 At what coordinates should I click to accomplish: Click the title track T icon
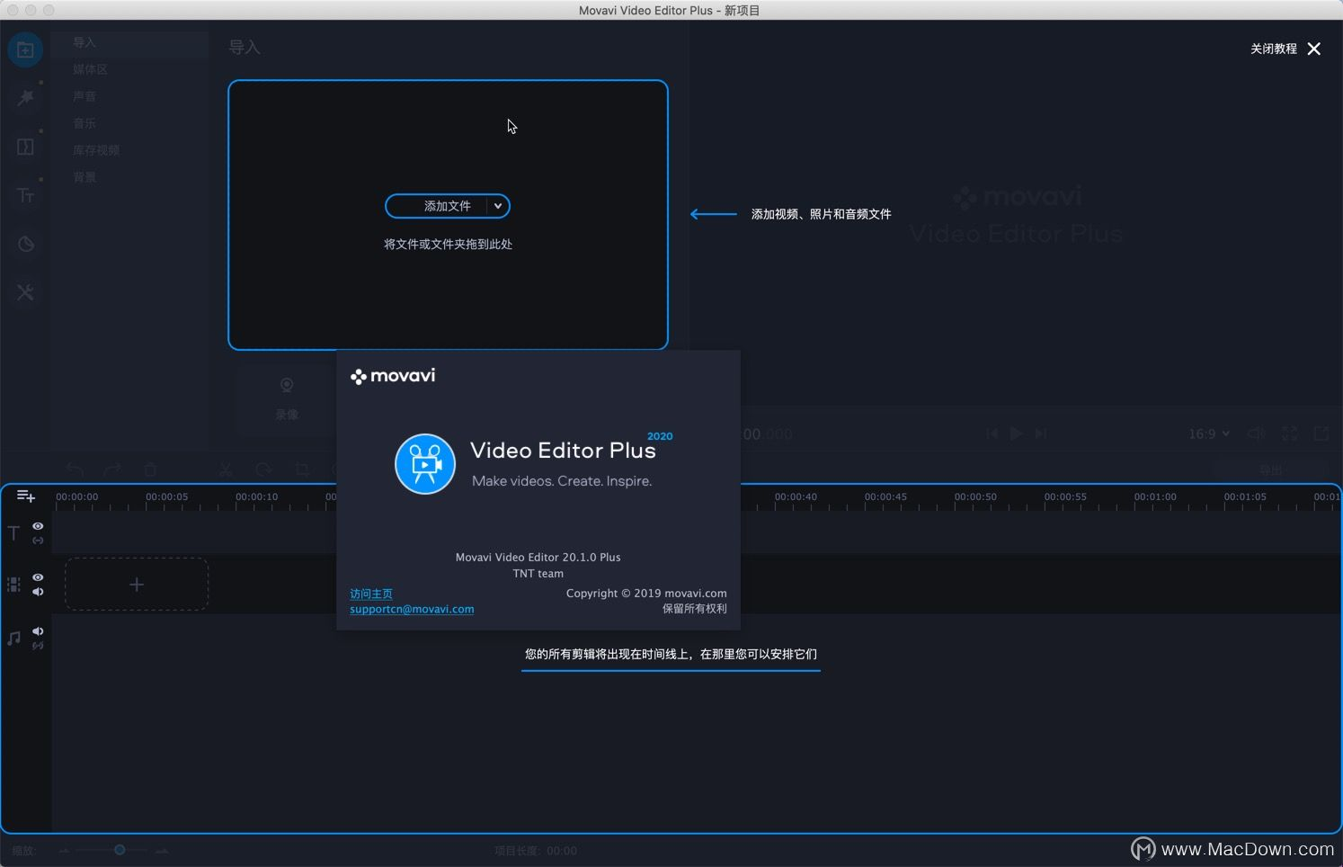13,532
